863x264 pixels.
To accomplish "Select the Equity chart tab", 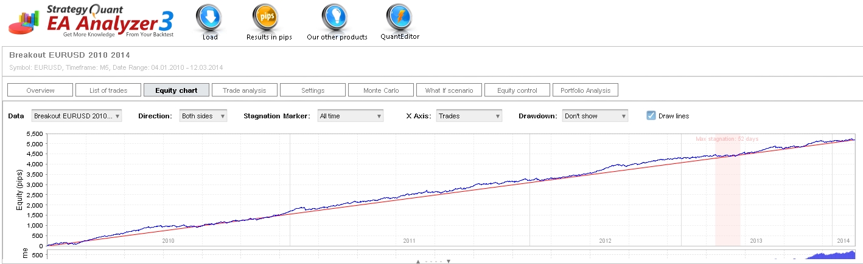I will pos(176,90).
